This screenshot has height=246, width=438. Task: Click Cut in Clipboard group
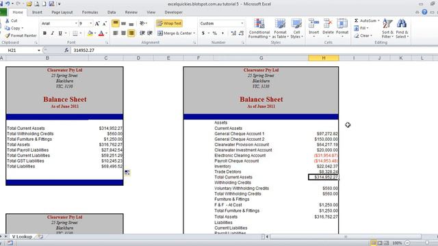pyautogui.click(x=12, y=20)
